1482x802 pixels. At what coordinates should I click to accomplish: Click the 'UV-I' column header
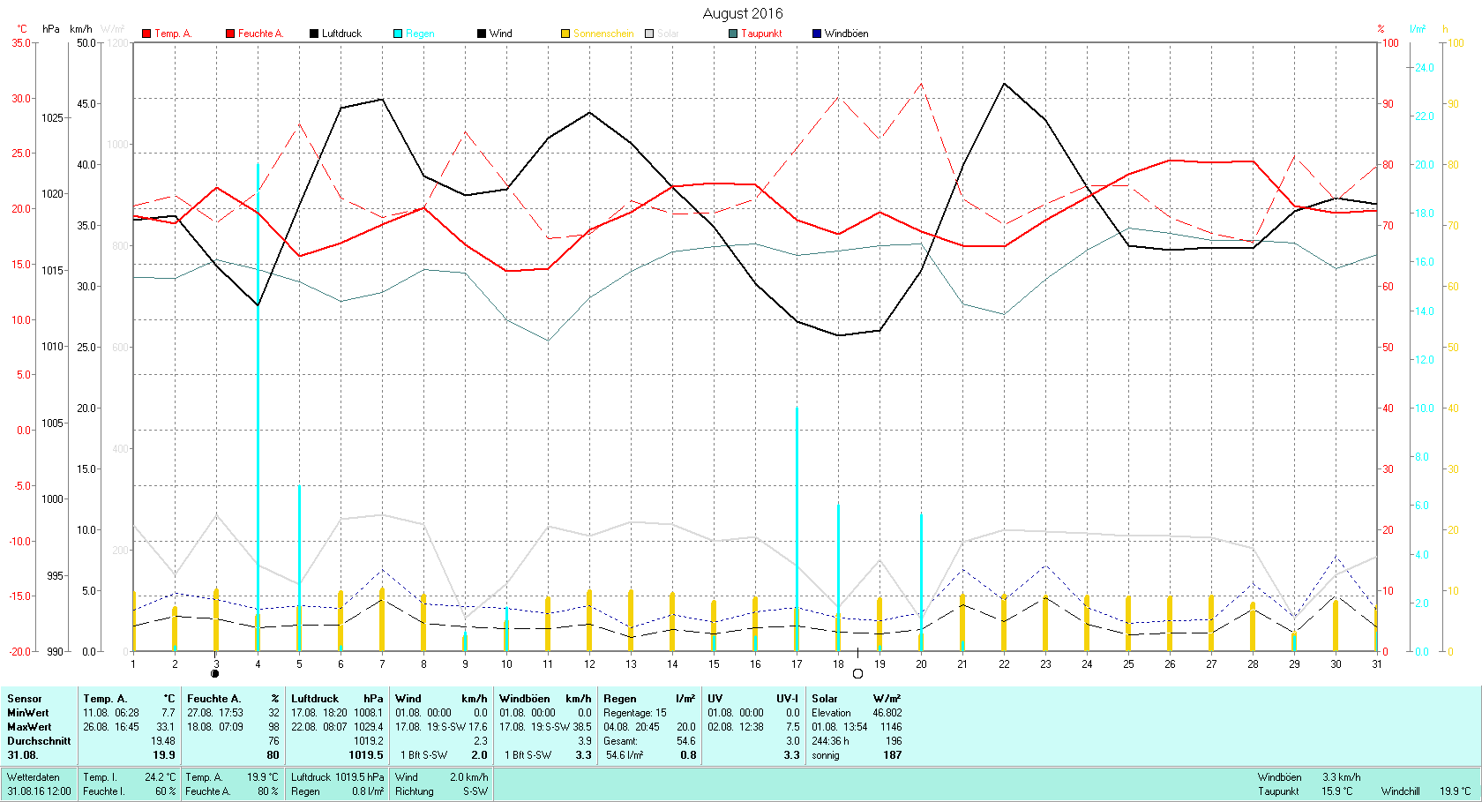787,699
